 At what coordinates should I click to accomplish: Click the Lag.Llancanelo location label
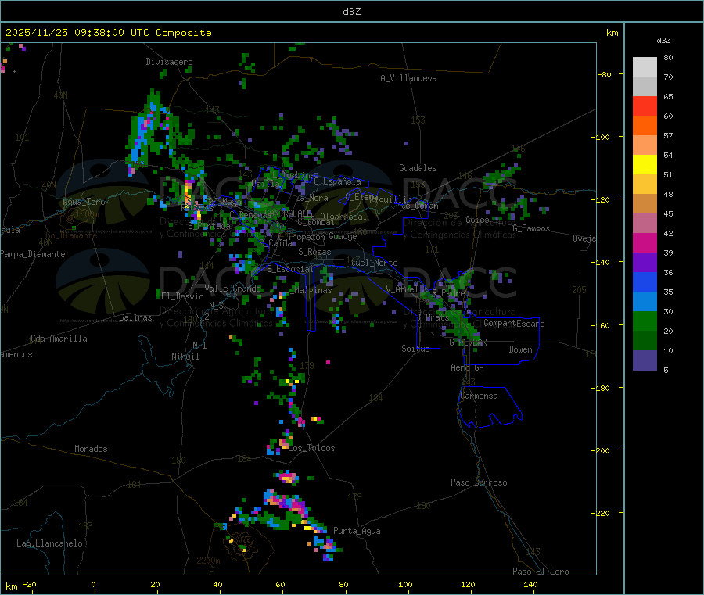pyautogui.click(x=50, y=543)
